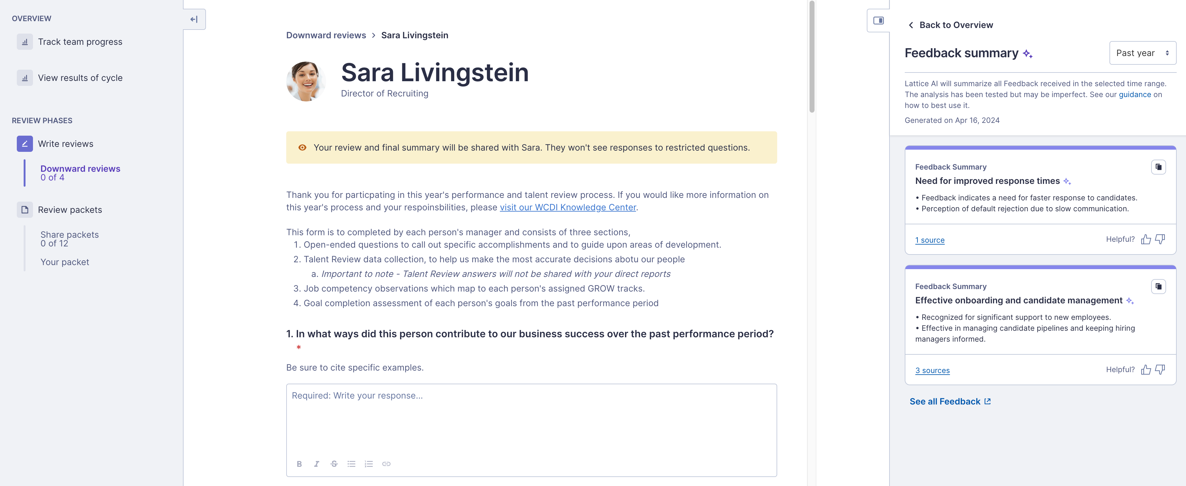Screen dimensions: 1186x486
Task: Give thumbs up on the response times summary
Action: [1146, 239]
